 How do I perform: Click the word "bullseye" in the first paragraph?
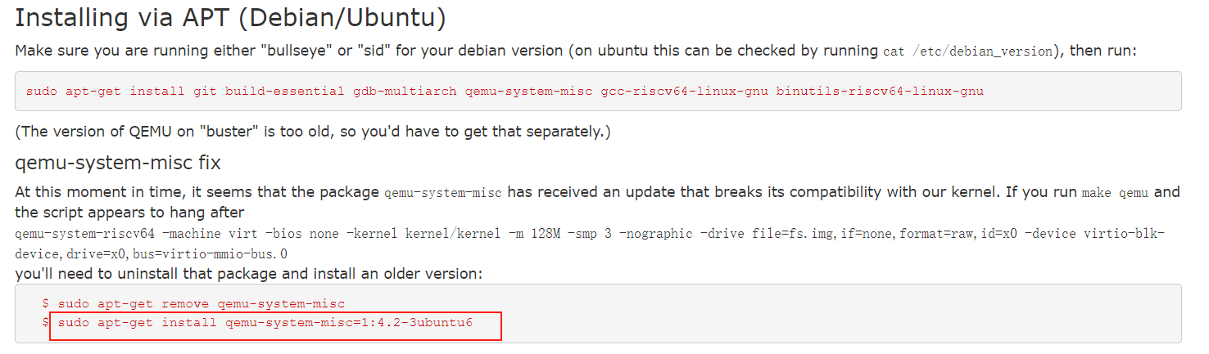pyautogui.click(x=295, y=51)
